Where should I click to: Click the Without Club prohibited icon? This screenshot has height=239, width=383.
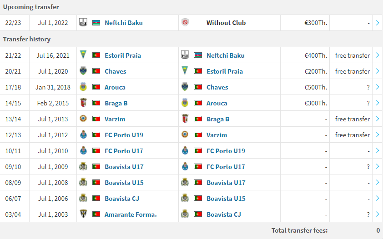point(185,22)
